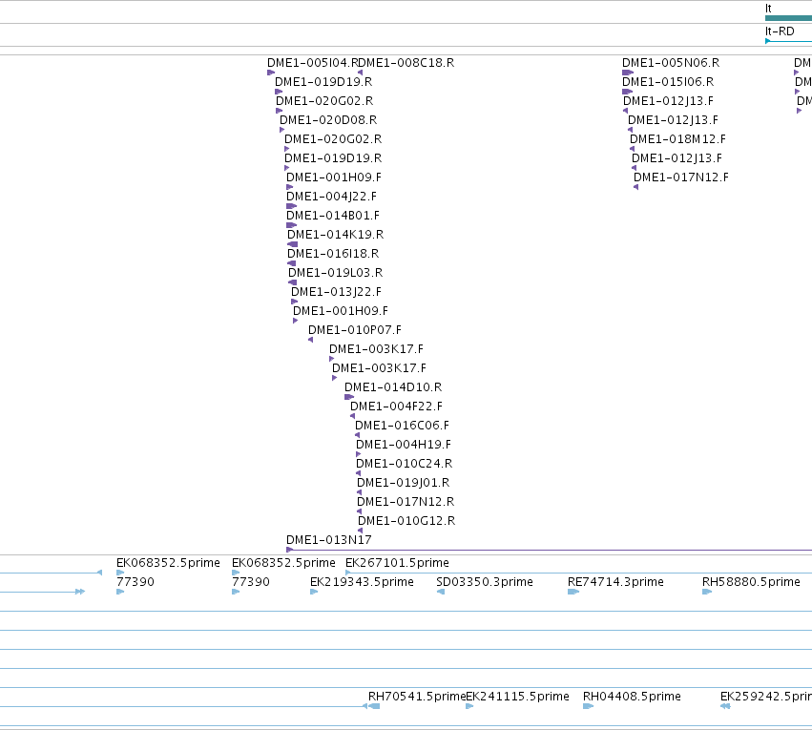Click the blue arrow glyph below RH04408.5prime
Screen dimensions: 812x730
click(589, 707)
